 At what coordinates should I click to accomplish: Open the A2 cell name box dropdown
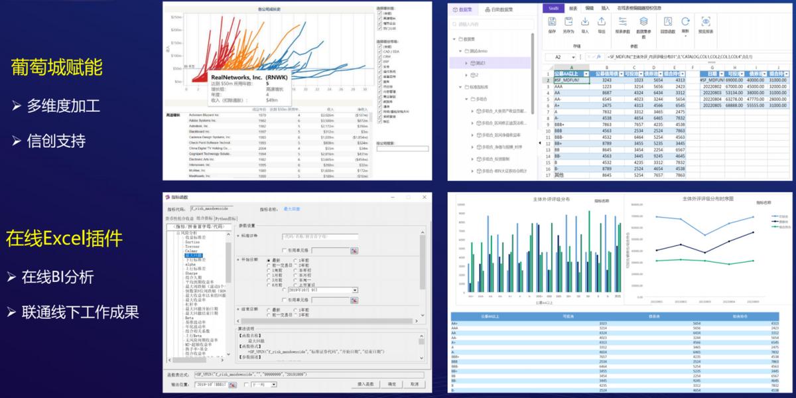(574, 57)
